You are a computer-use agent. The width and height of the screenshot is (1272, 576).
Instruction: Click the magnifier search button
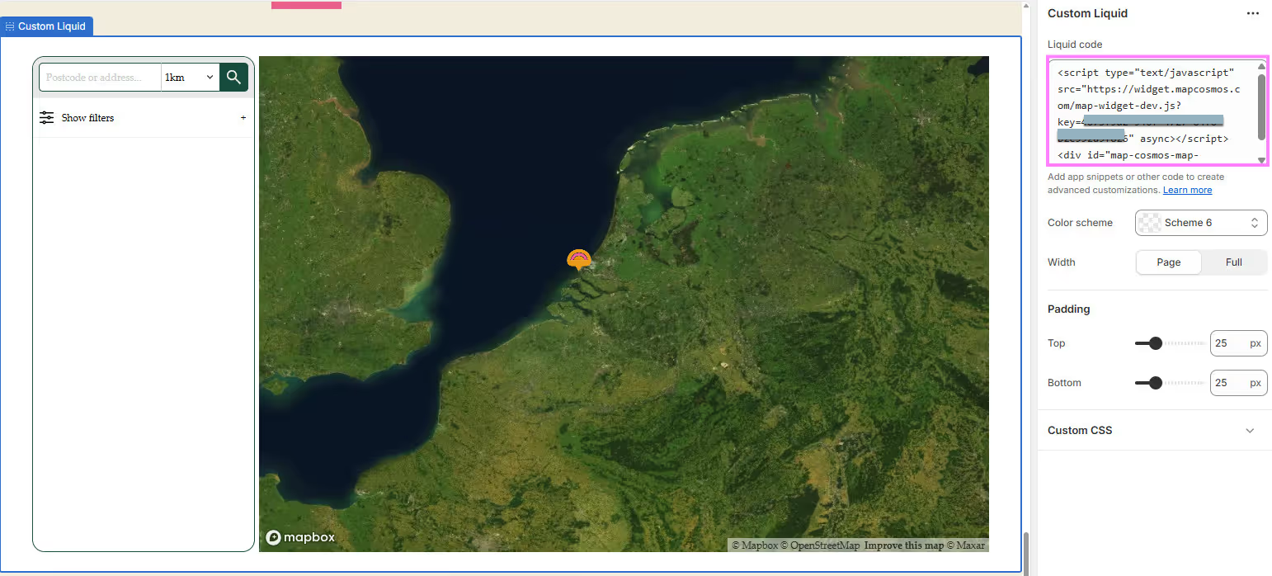233,77
